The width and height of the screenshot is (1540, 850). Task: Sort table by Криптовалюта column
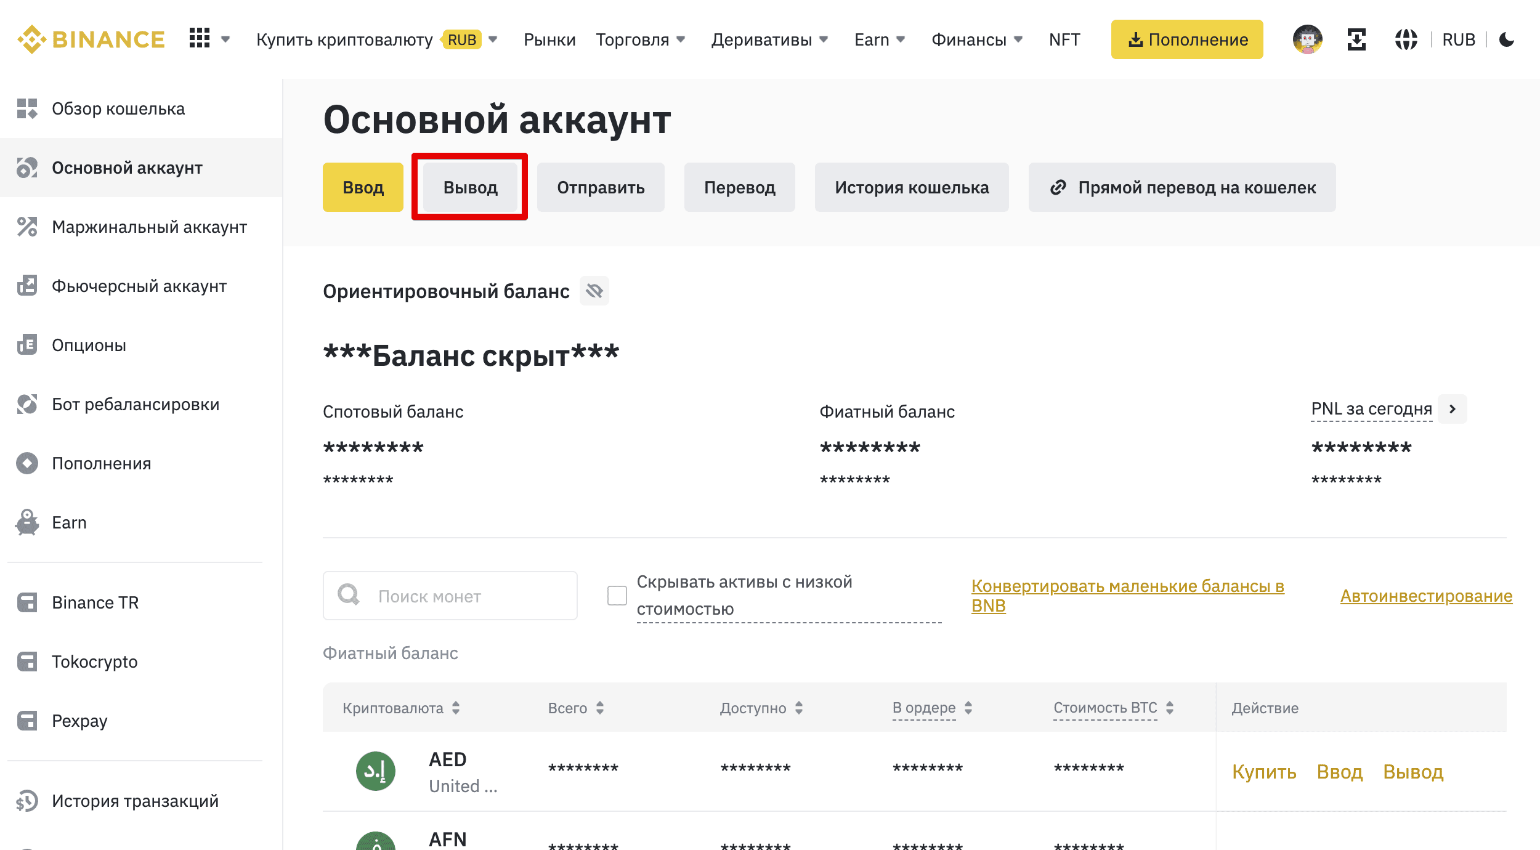point(456,708)
